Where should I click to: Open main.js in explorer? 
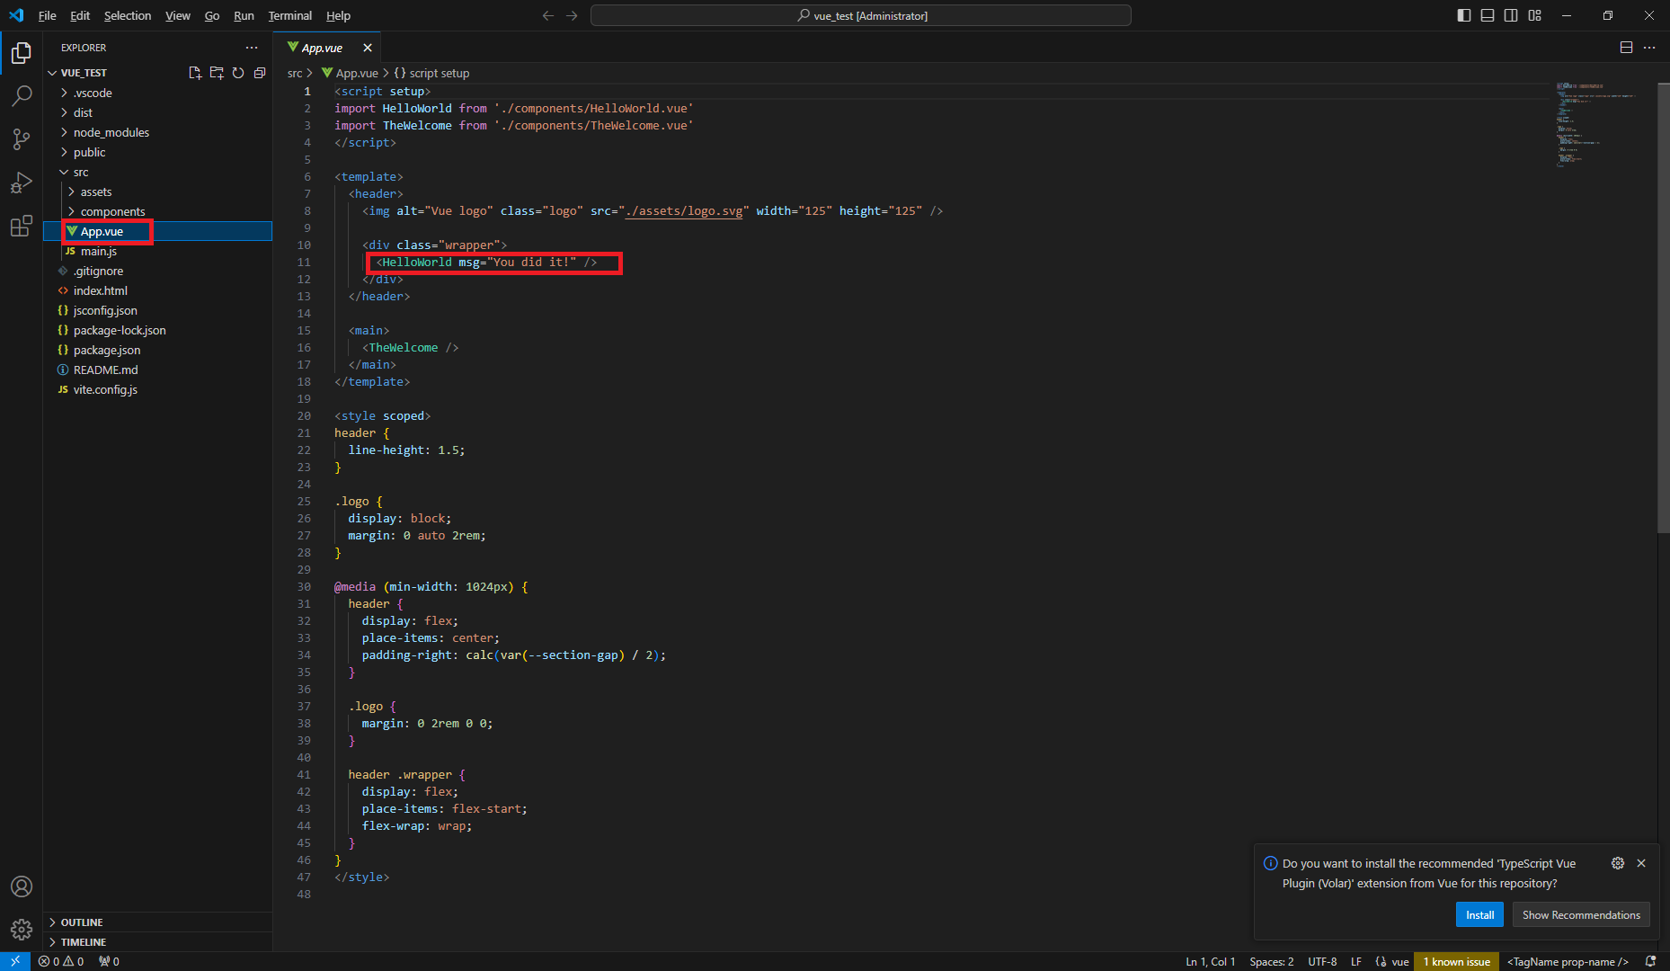coord(99,251)
